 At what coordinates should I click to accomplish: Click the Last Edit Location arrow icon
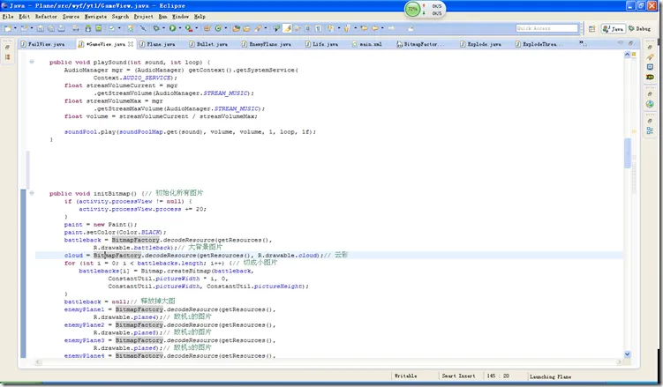[x=364, y=28]
